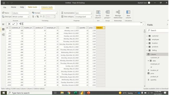This screenshot has width=169, height=95.
Task: Click the Fields search magnifier icon
Action: click(x=149, y=30)
